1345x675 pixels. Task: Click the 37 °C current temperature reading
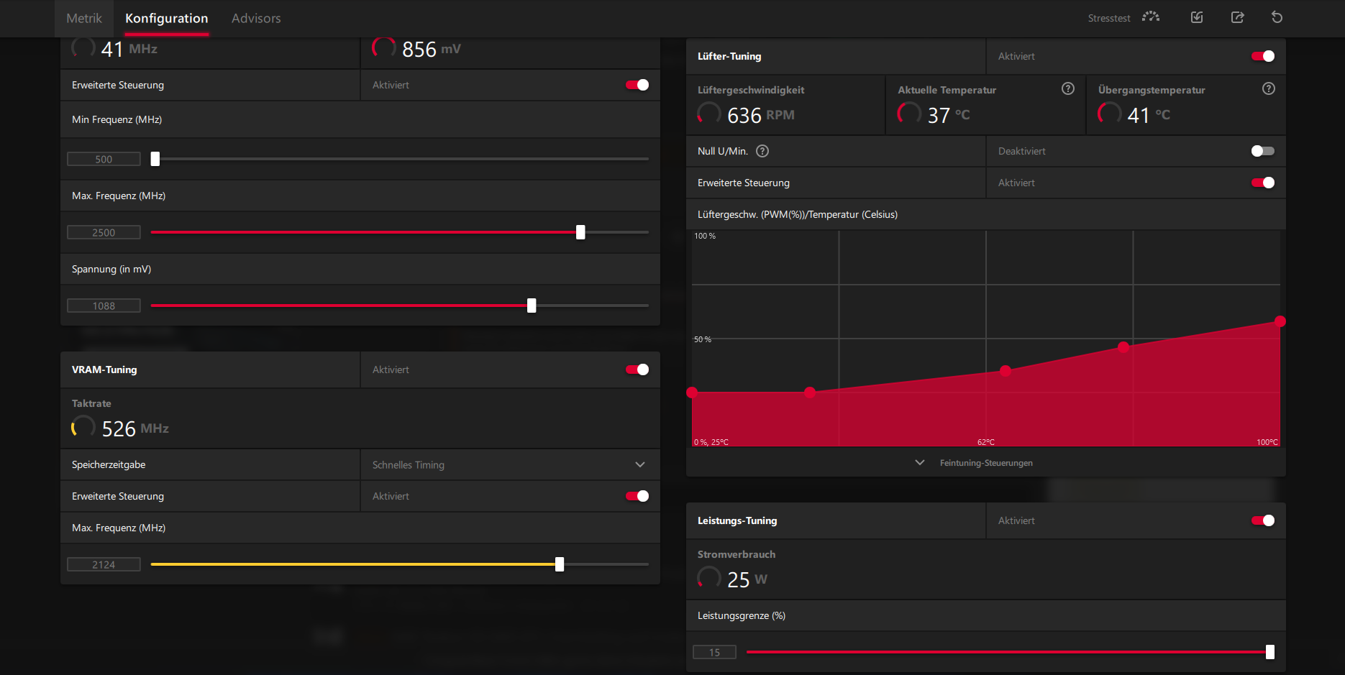tap(949, 115)
